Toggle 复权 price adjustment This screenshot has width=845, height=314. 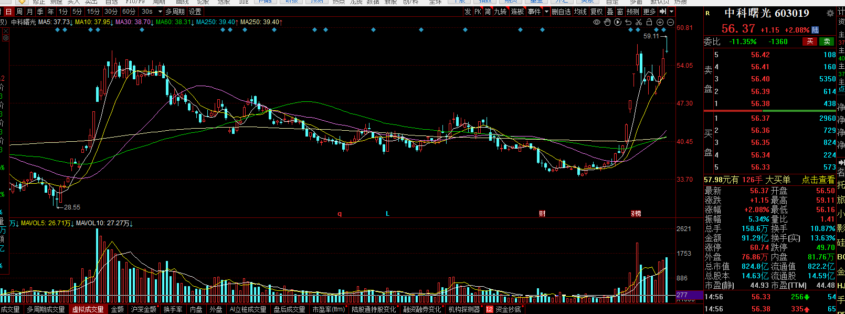point(596,12)
